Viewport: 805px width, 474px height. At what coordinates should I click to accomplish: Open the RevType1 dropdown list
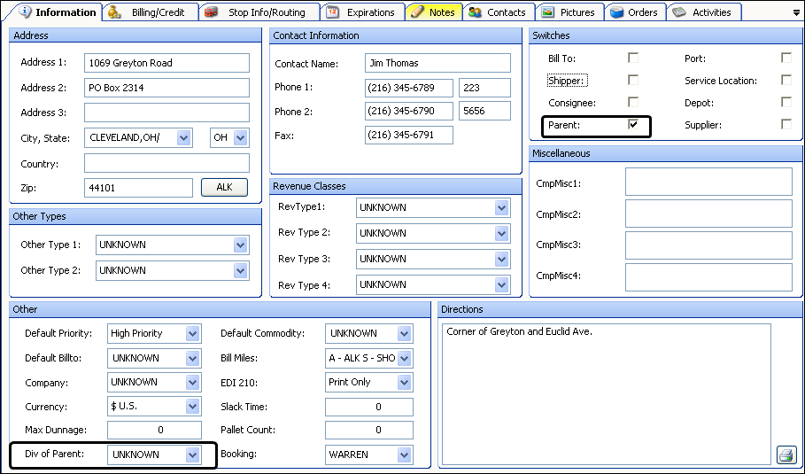point(502,207)
